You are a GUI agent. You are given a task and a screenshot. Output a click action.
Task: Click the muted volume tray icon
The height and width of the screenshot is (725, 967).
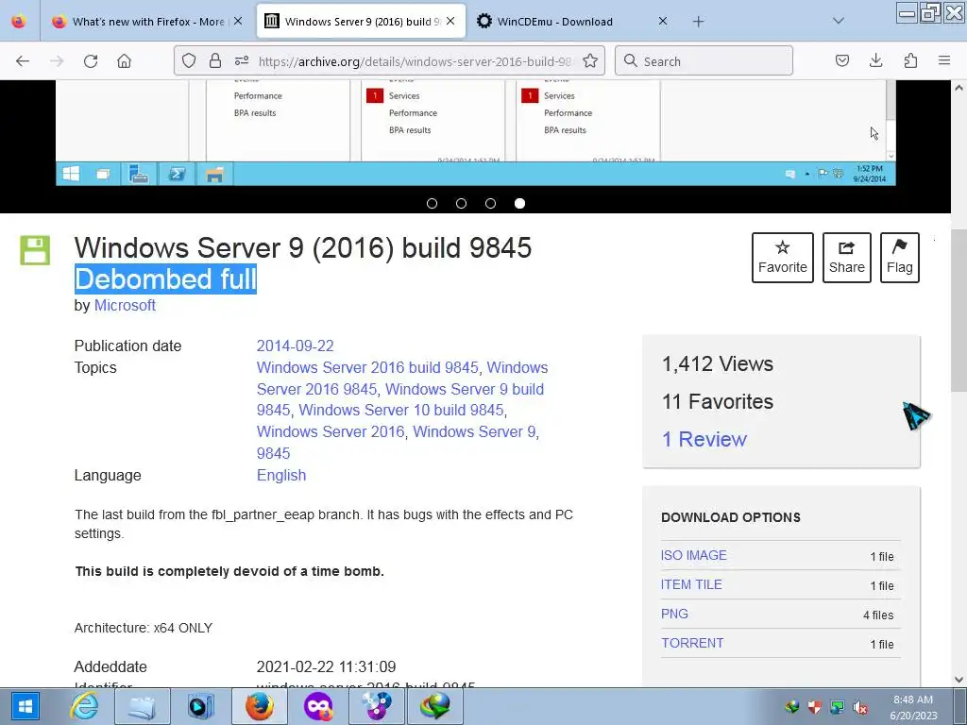click(x=860, y=708)
